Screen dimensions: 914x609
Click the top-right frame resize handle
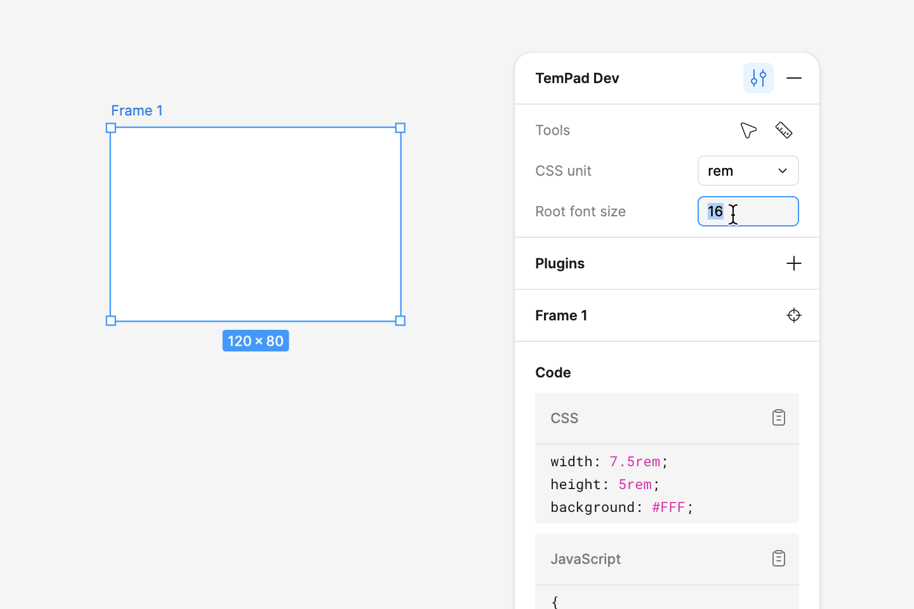[401, 128]
